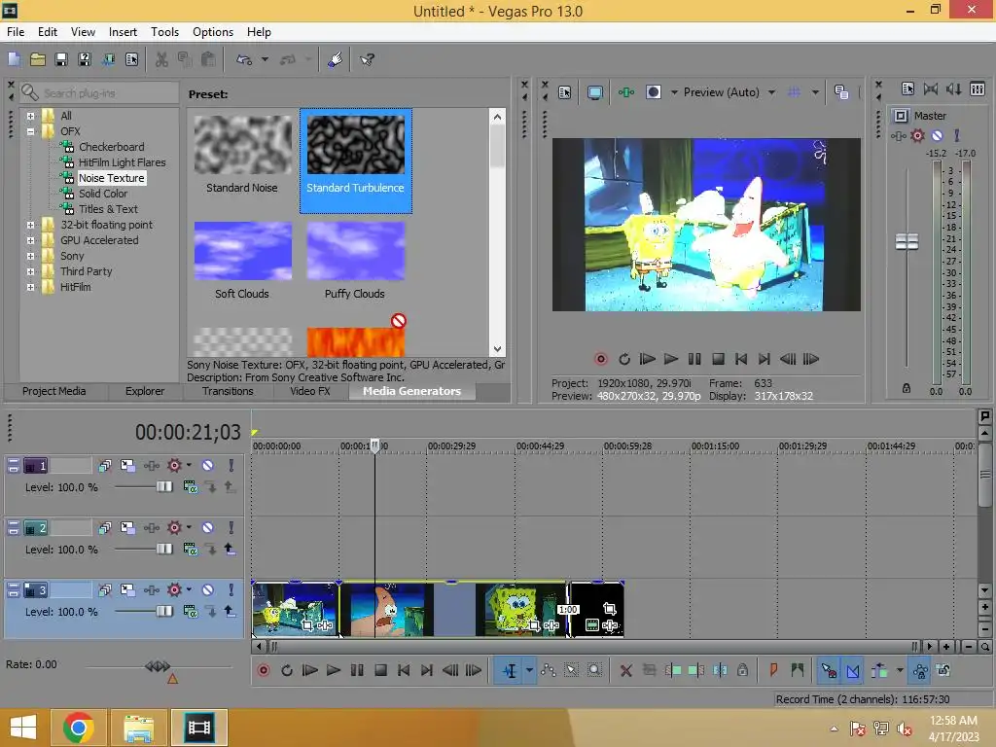Choose the Standard Noise preset
996x747 pixels.
click(x=242, y=154)
